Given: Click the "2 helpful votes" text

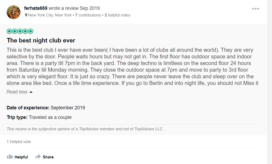Looking at the screenshot, I should (x=117, y=15).
